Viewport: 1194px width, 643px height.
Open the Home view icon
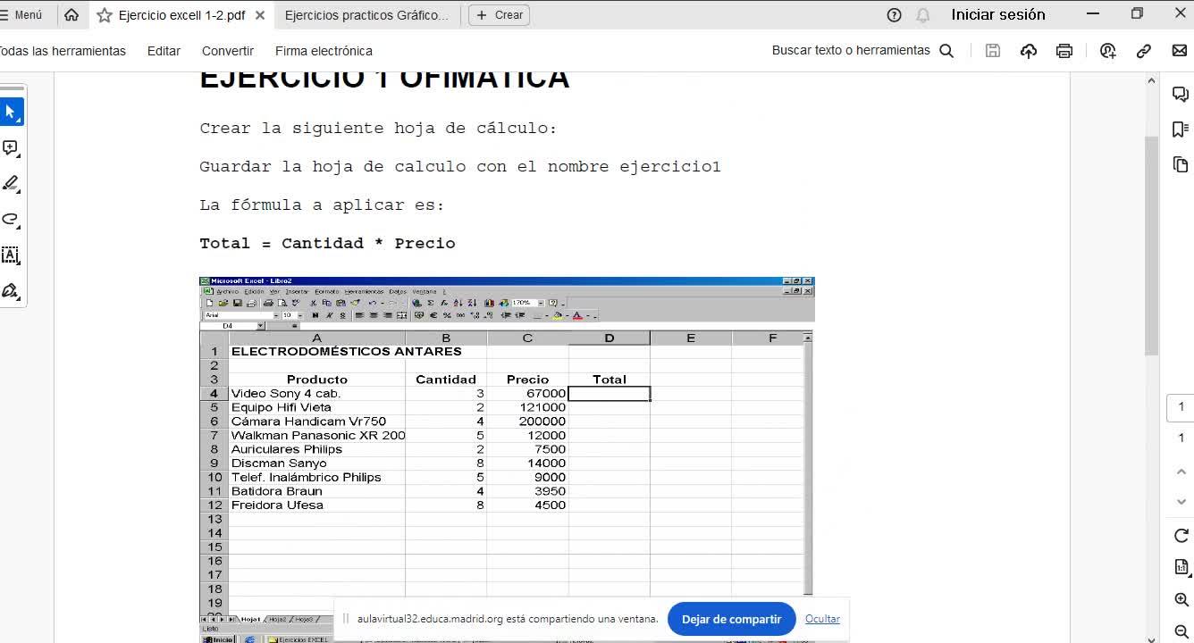tap(71, 15)
